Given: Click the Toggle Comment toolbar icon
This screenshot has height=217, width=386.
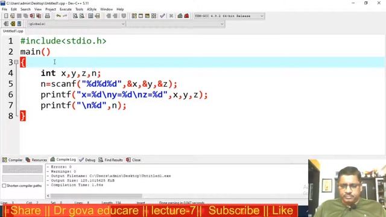Looking at the screenshot, I should (124, 16).
